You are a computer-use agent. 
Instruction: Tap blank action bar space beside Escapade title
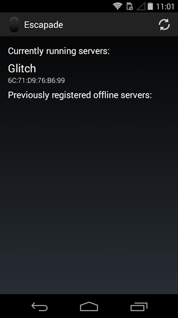click(110, 25)
